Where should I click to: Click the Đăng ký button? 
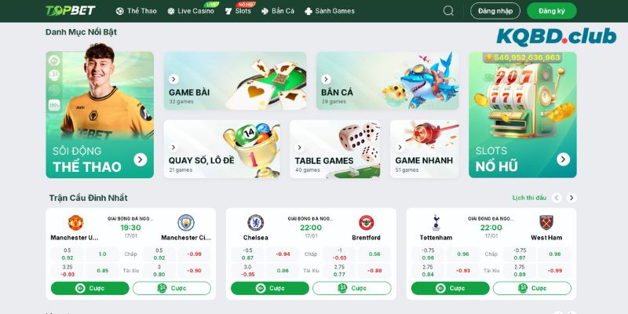click(552, 11)
